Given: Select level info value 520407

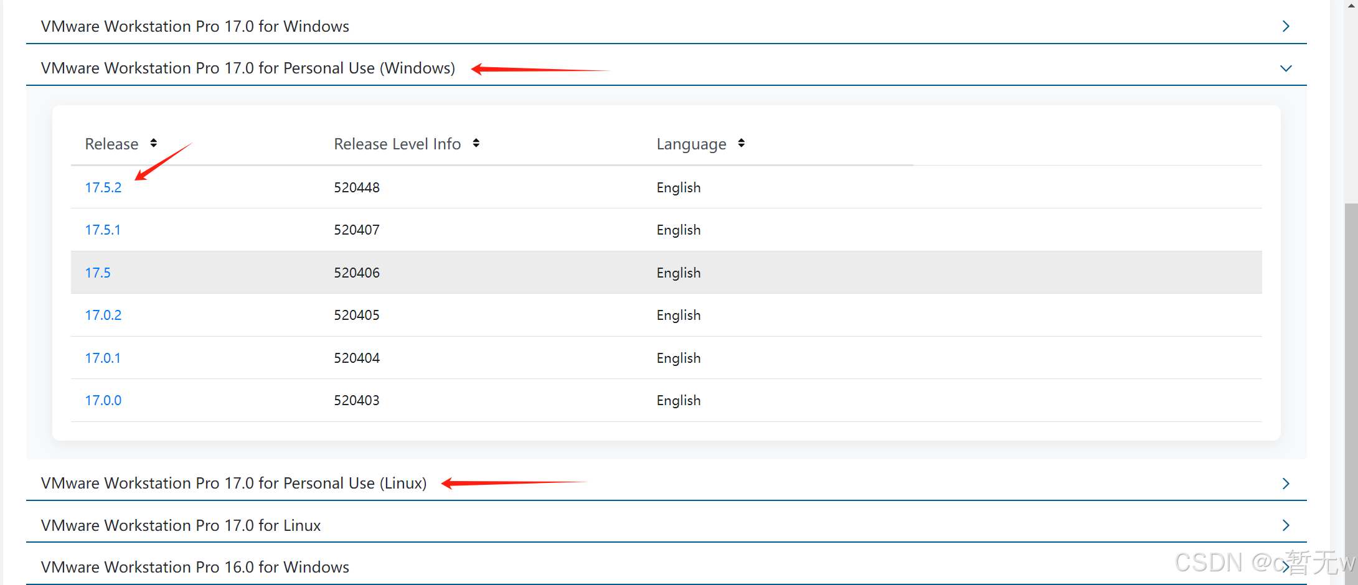Looking at the screenshot, I should [357, 230].
